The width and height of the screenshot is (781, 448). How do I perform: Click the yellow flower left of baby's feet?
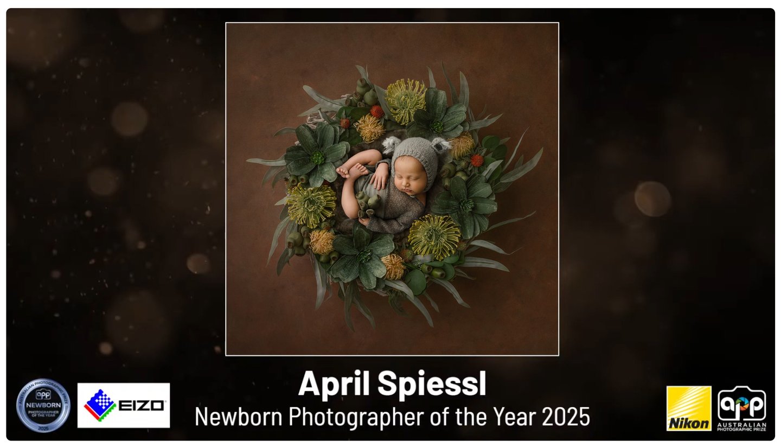(x=311, y=205)
